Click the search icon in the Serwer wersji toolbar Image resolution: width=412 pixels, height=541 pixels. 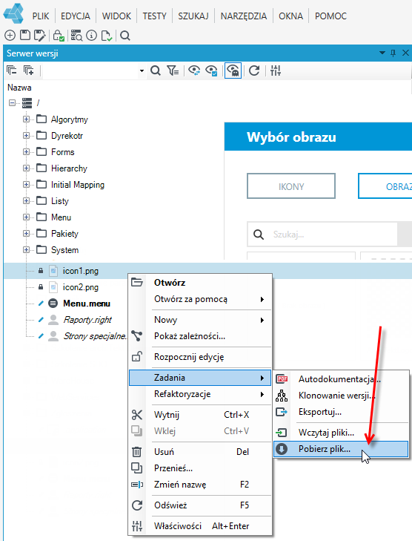click(156, 71)
